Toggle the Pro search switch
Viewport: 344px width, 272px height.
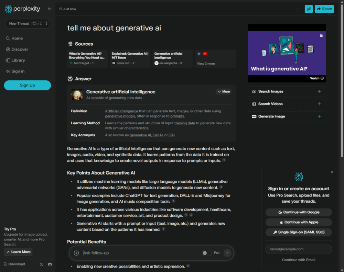[206, 253]
